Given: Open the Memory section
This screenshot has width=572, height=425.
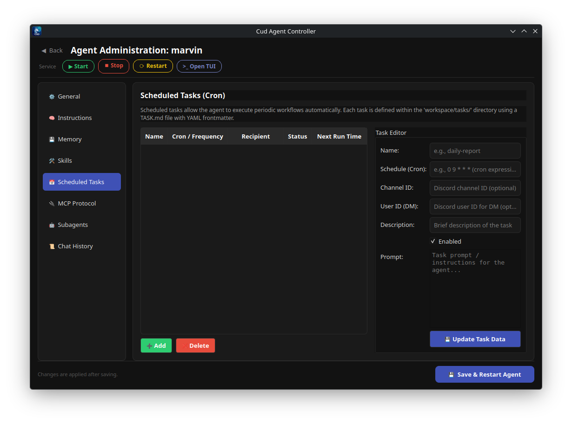Looking at the screenshot, I should [x=82, y=139].
